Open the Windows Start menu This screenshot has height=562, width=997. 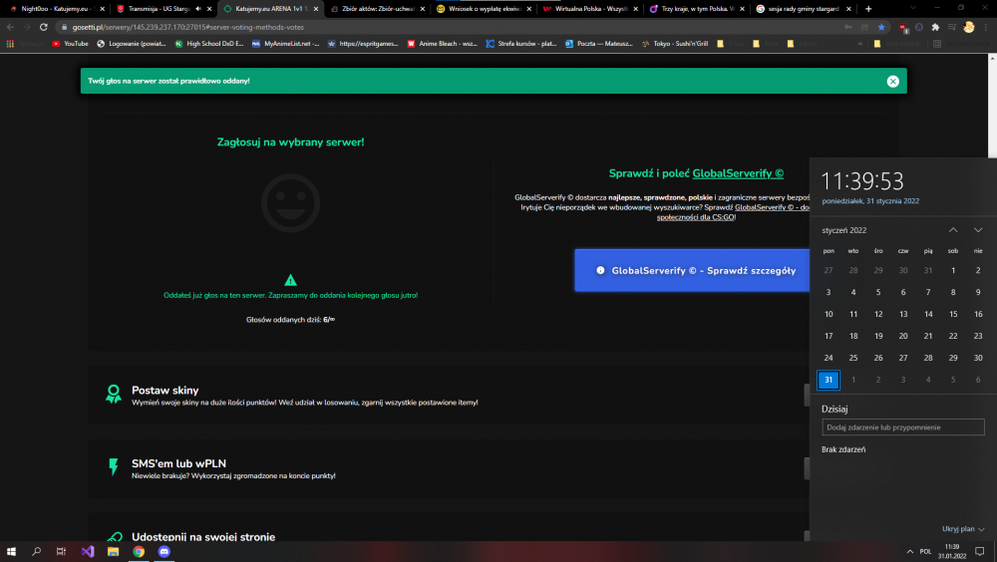[11, 551]
